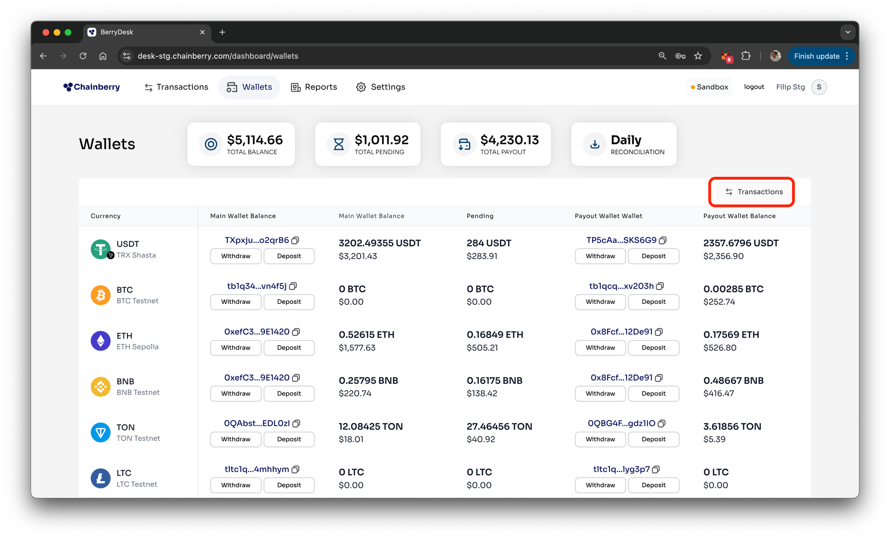
Task: Toggle the Sandbox environment indicator
Action: click(709, 87)
